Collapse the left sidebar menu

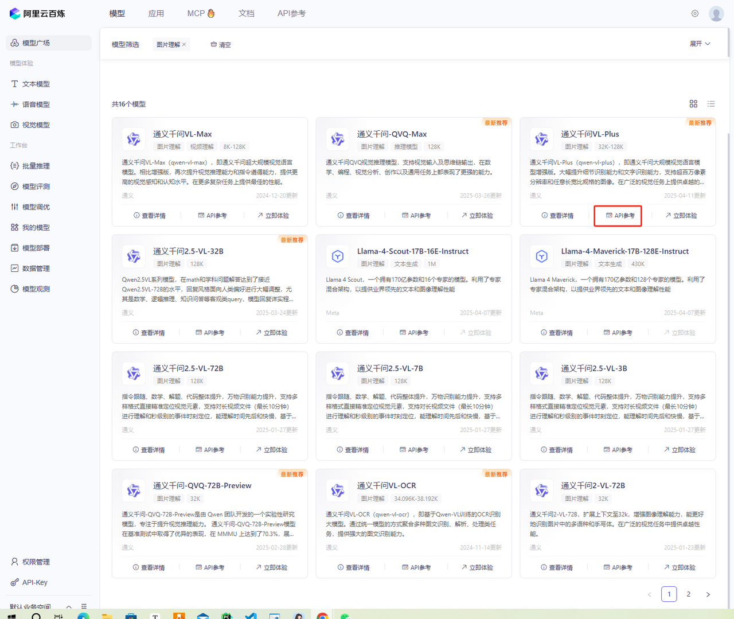coord(84,606)
